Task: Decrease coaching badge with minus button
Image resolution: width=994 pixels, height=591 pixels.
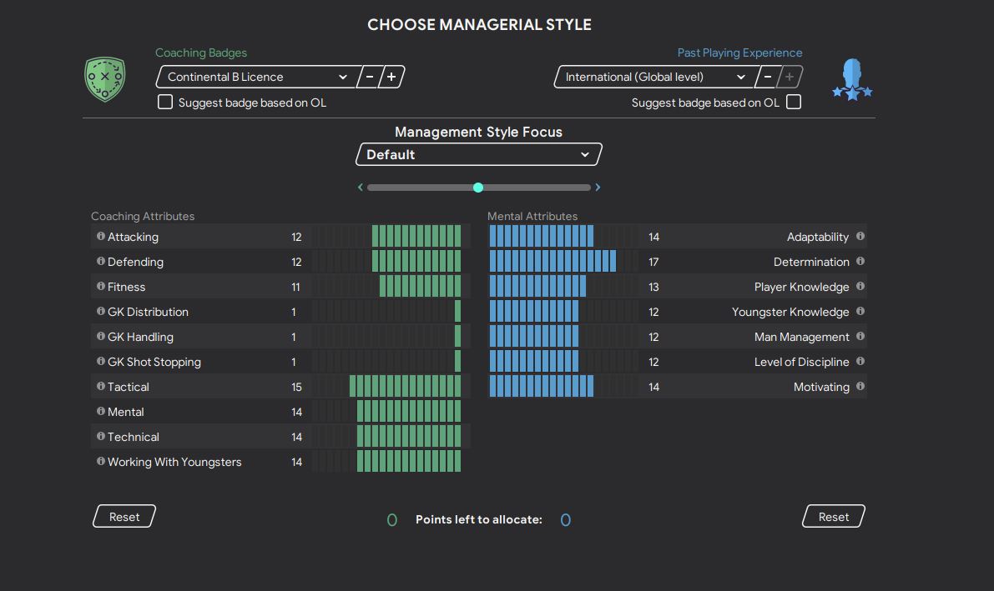Action: (x=369, y=77)
